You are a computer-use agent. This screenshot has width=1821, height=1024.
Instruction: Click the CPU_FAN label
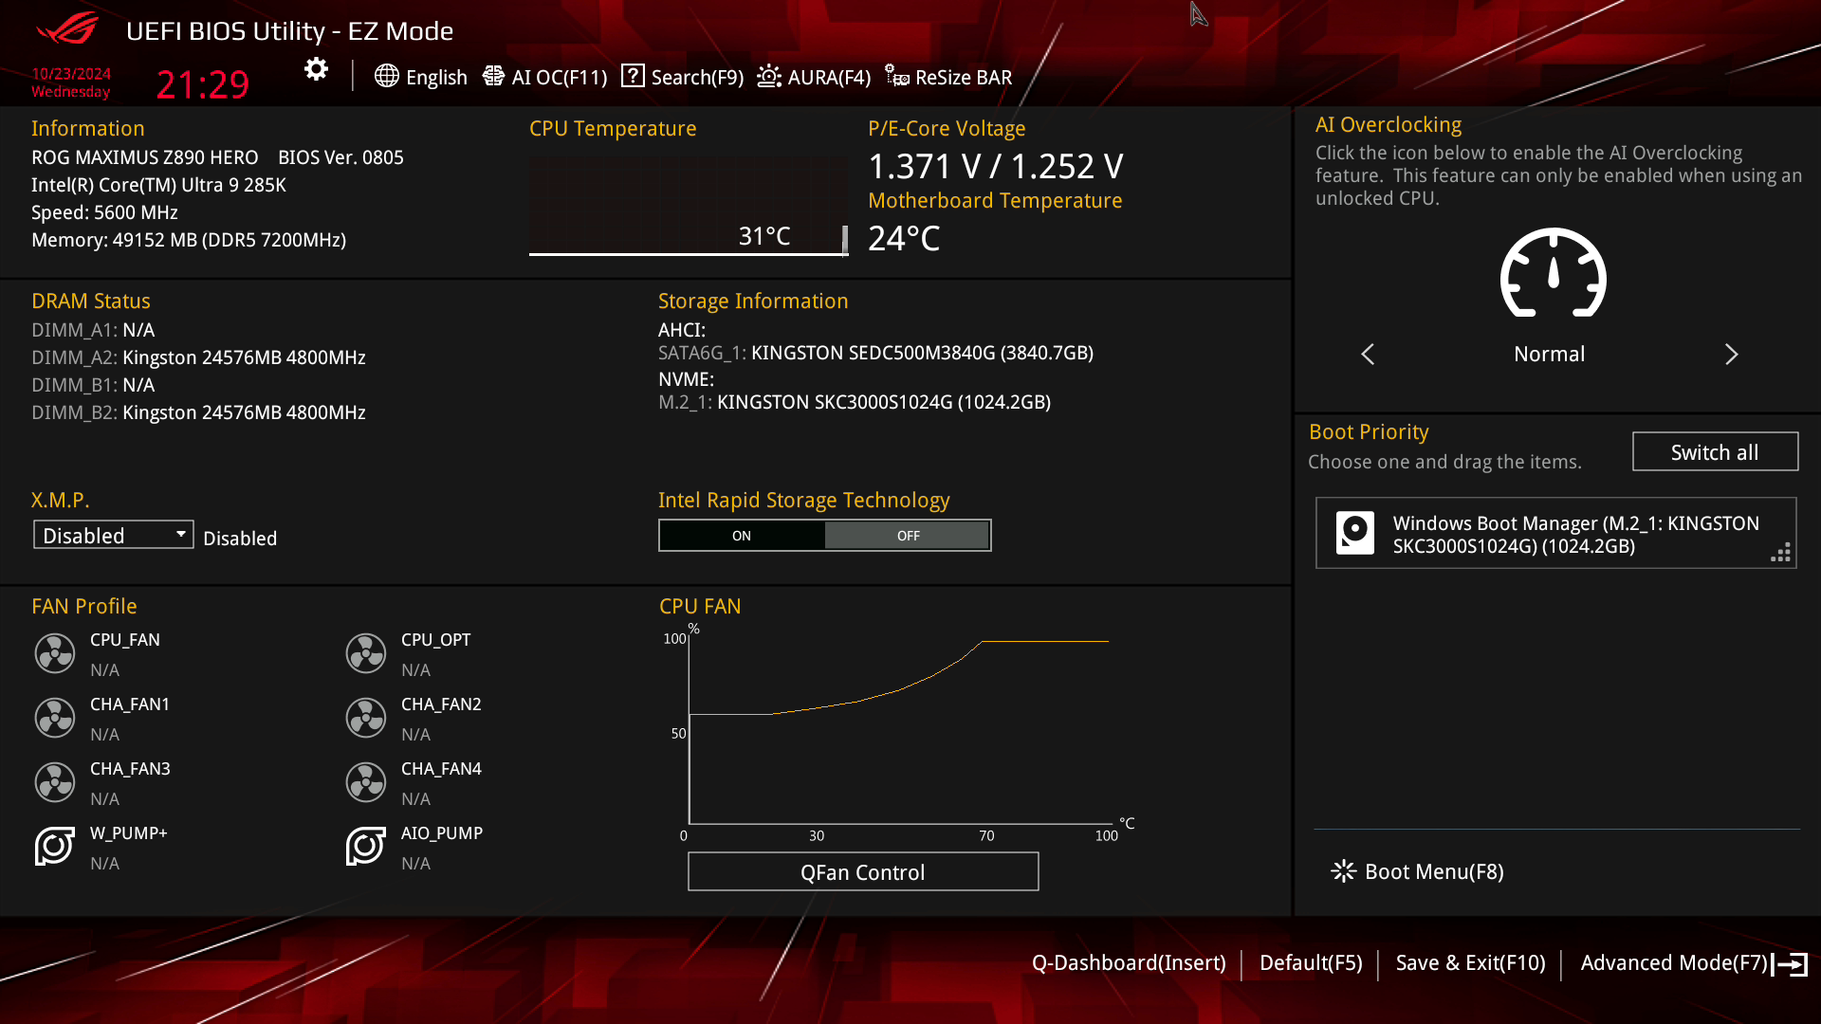coord(125,640)
